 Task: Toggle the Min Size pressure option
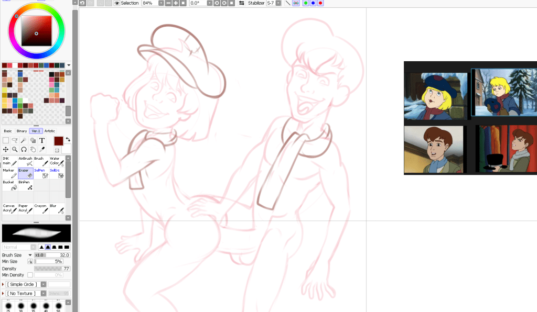[x=30, y=261]
